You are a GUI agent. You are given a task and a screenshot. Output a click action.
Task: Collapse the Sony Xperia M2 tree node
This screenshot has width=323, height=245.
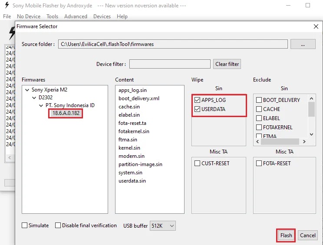tap(27, 90)
